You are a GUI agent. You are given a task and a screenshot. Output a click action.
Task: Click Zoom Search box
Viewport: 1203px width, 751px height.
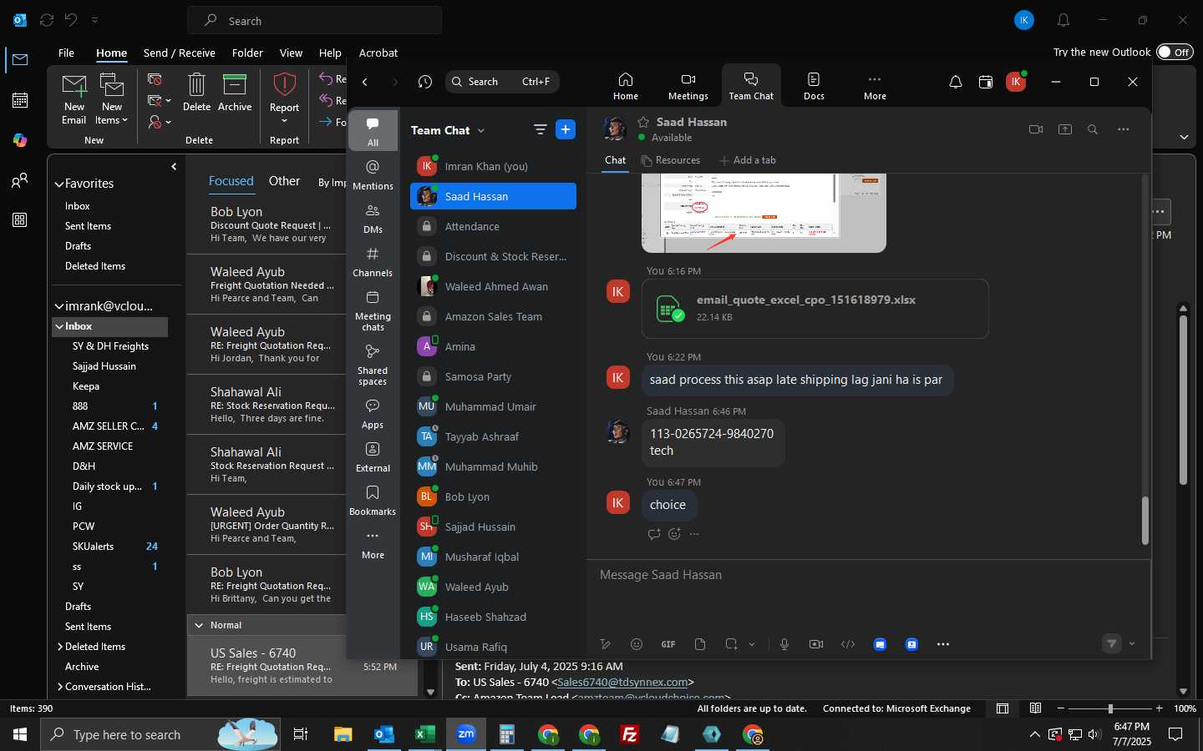coord(502,82)
